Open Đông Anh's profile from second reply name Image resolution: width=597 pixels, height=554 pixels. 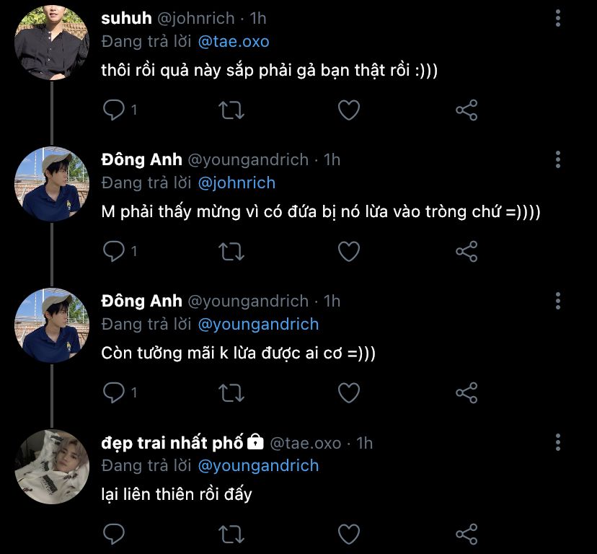click(142, 301)
